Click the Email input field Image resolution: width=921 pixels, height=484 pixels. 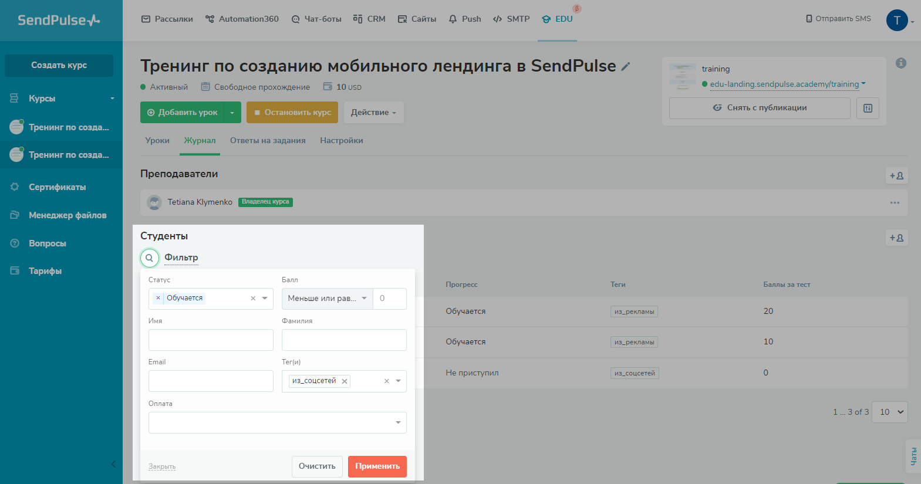coord(211,381)
